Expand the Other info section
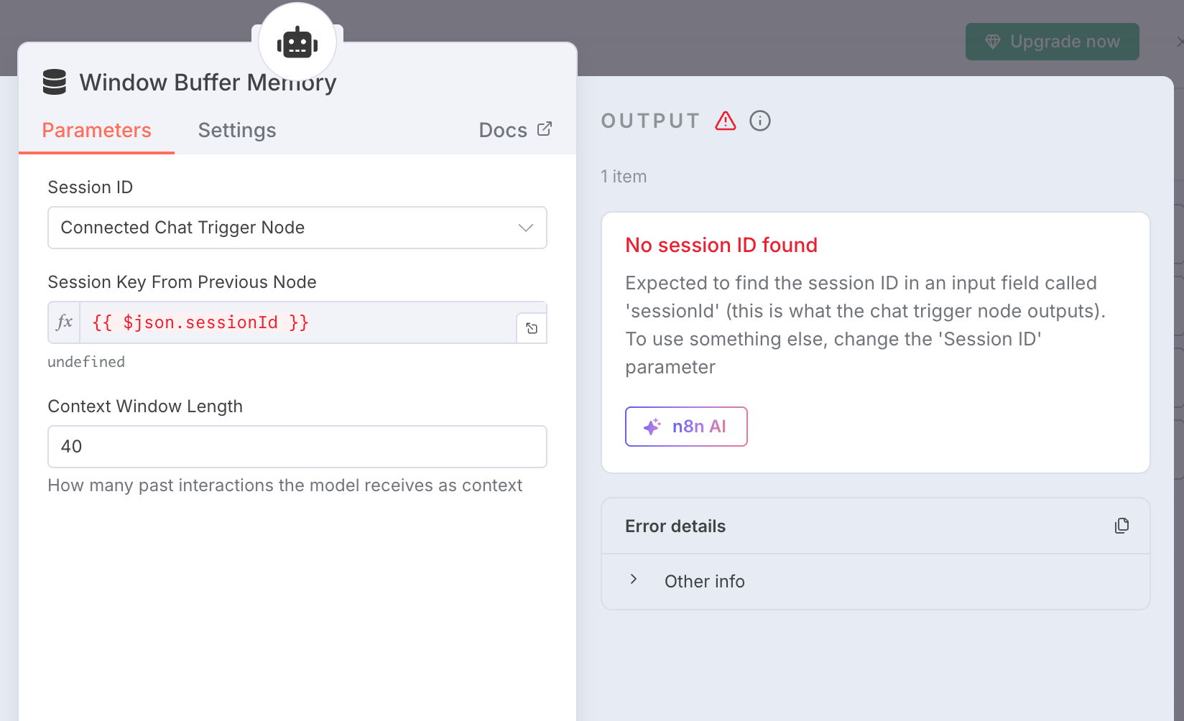Screen dimensions: 1184x721 pyautogui.click(x=634, y=580)
